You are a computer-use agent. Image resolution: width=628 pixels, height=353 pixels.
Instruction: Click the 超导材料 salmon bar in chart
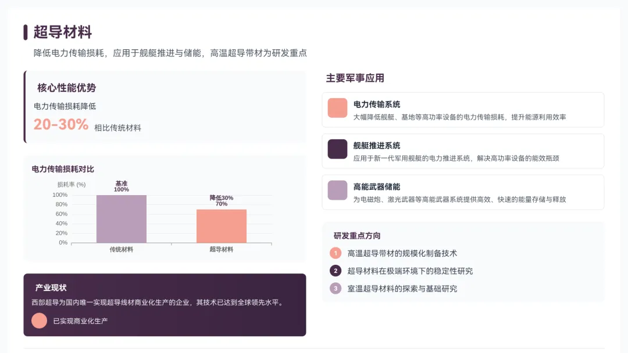coord(222,226)
